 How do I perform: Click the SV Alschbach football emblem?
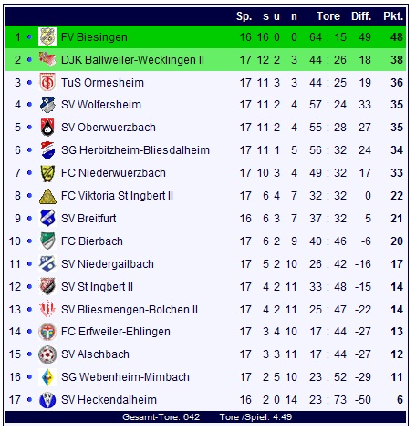(x=47, y=354)
